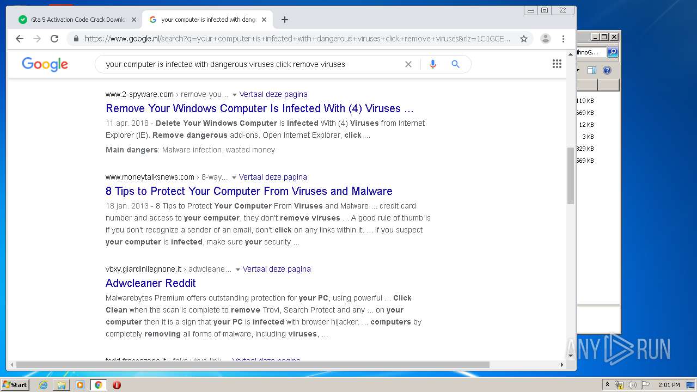Expand the dropdown arrow beside www.2-spyware.com
Viewport: 697px width, 392px height.
[x=234, y=95]
